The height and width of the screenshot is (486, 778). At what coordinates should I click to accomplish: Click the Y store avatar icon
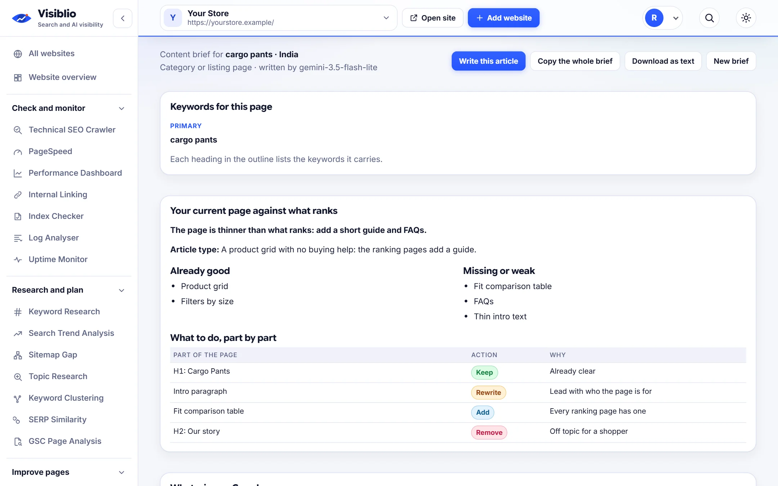click(173, 18)
